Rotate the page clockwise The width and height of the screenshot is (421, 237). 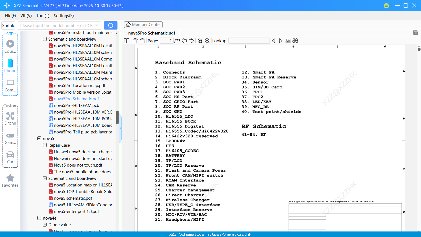coord(142,41)
